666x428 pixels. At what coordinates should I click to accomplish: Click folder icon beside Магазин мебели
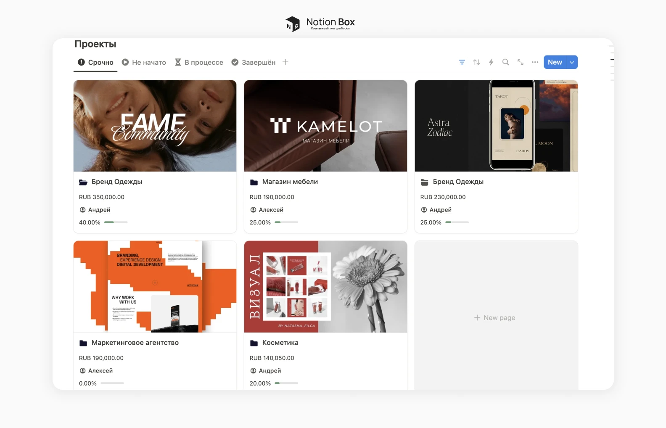tap(254, 182)
